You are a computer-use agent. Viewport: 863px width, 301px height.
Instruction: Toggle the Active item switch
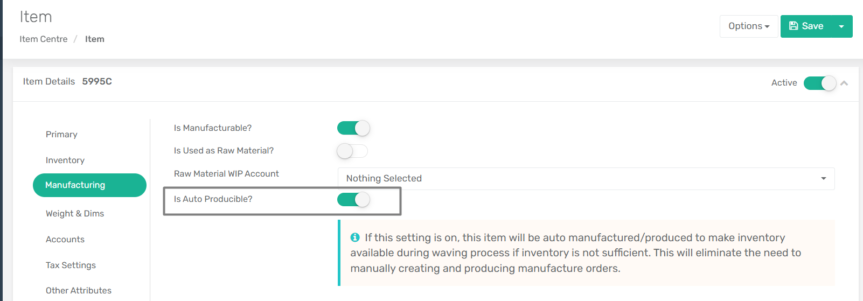click(x=820, y=83)
